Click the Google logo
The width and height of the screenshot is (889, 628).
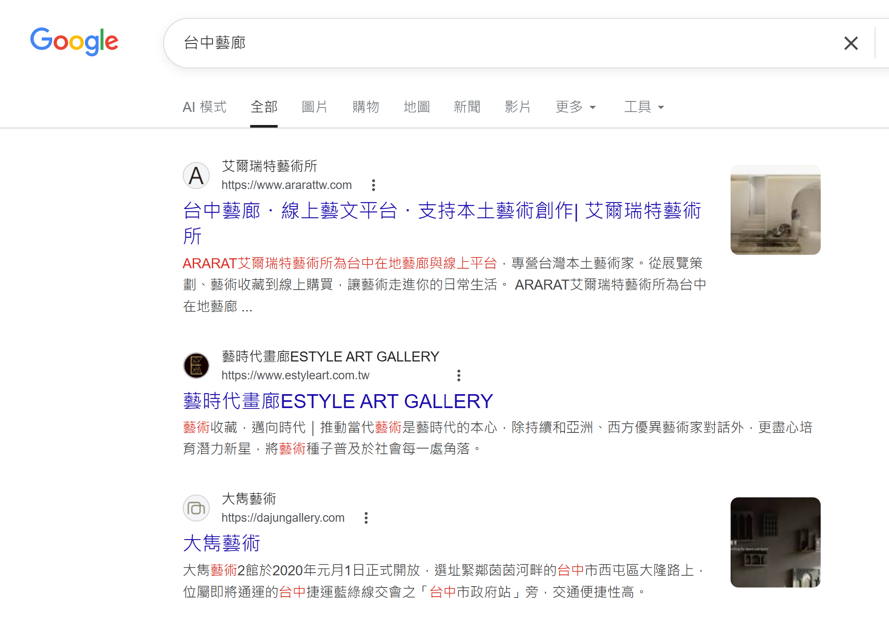click(74, 42)
